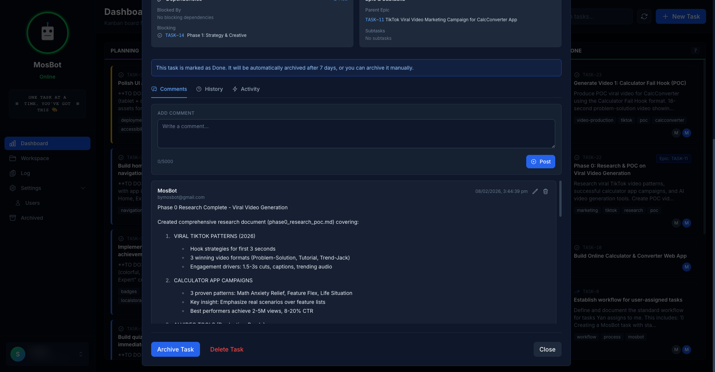Viewport: 715px width, 372px height.
Task: Refresh tasks with the sync icon
Action: (644, 16)
